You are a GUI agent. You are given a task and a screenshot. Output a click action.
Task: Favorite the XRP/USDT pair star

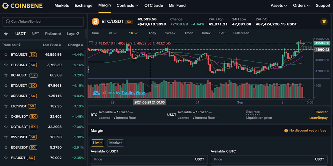coord(6,96)
